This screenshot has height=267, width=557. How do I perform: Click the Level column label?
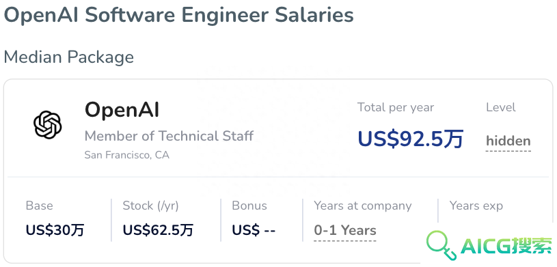point(501,107)
